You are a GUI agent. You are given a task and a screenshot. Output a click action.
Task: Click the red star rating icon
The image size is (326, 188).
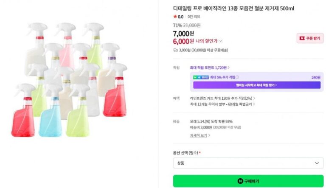point(175,17)
